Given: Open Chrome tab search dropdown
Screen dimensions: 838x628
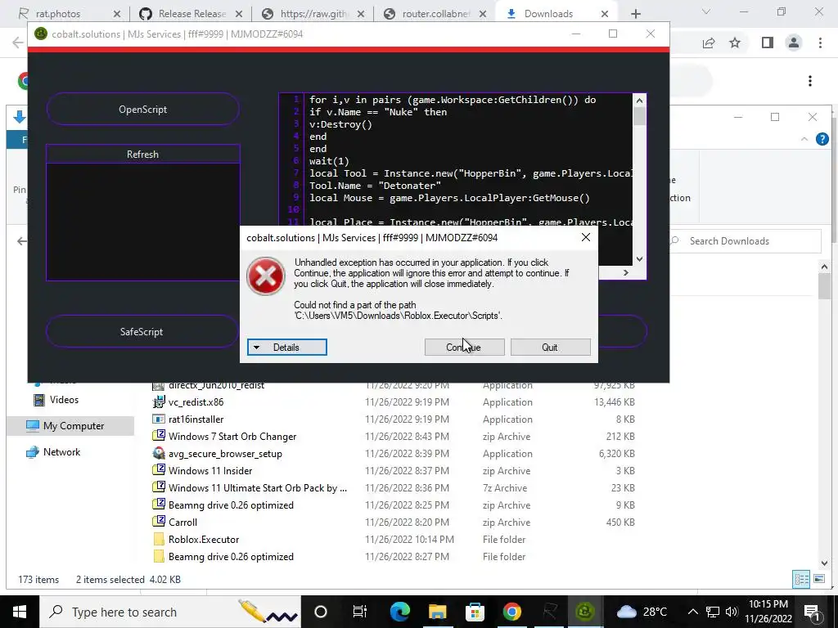Looking at the screenshot, I should [x=706, y=11].
